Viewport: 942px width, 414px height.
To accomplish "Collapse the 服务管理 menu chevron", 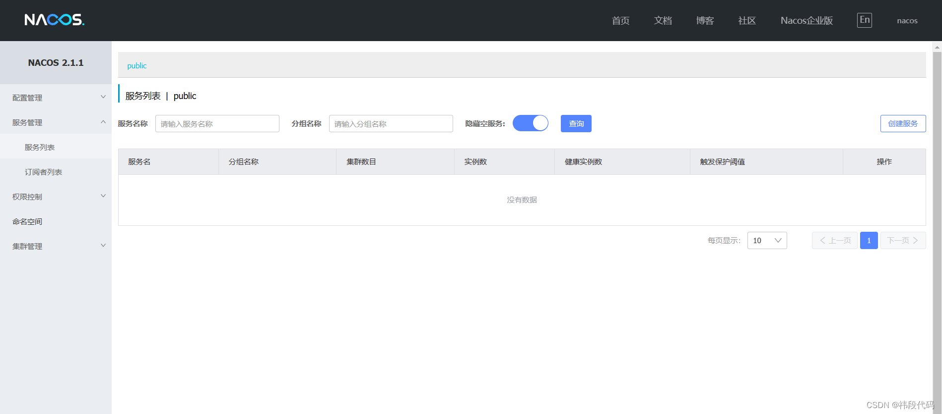I will (103, 122).
